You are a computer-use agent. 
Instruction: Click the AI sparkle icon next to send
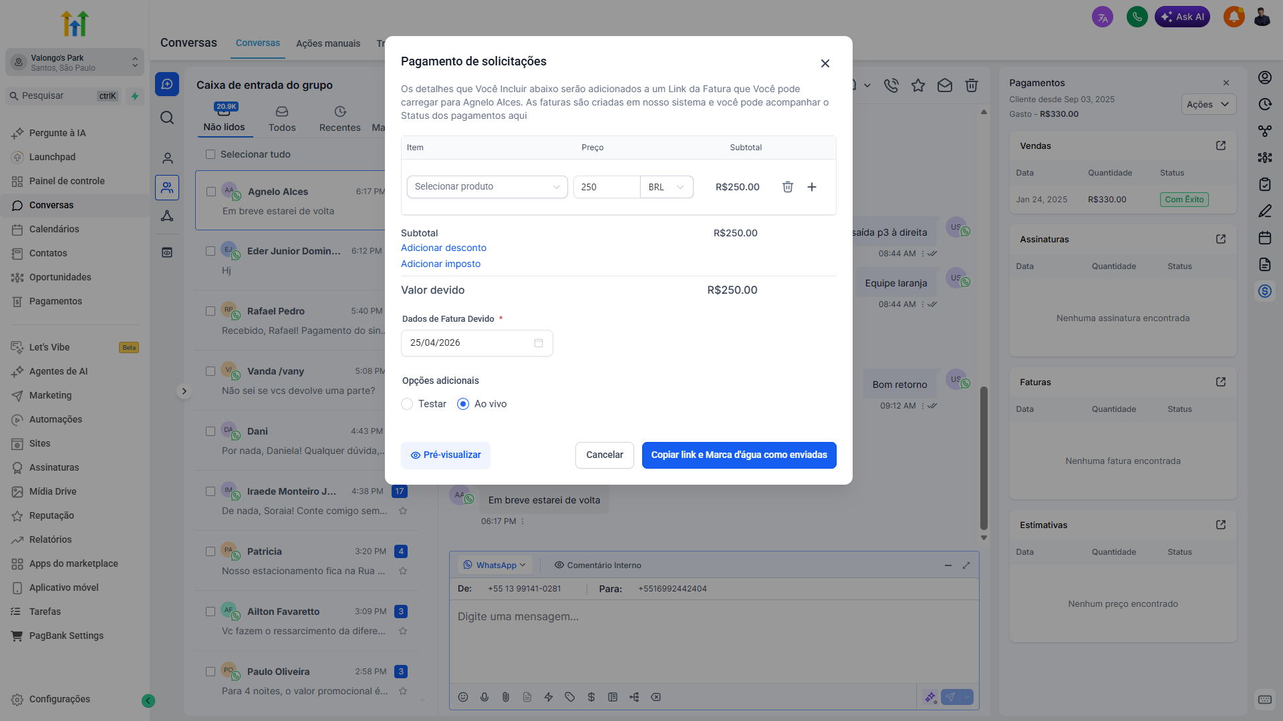(x=930, y=697)
